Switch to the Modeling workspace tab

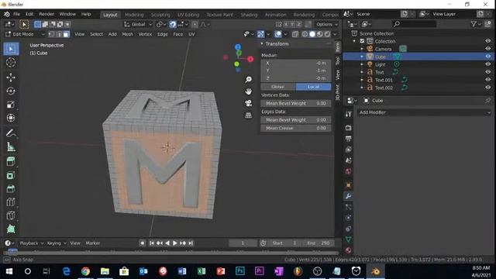point(134,15)
